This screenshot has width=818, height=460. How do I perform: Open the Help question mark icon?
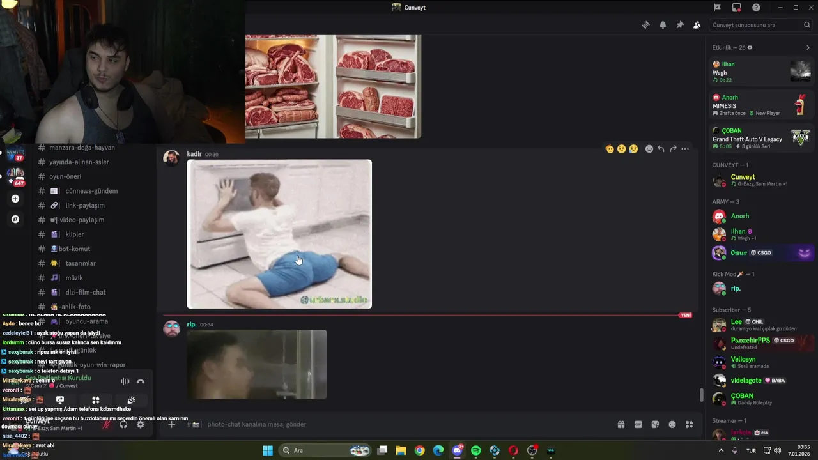[756, 8]
